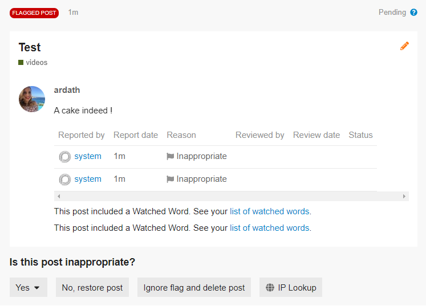This screenshot has width=426, height=306.
Task: Click the Reviewed by column header
Action: pos(259,135)
